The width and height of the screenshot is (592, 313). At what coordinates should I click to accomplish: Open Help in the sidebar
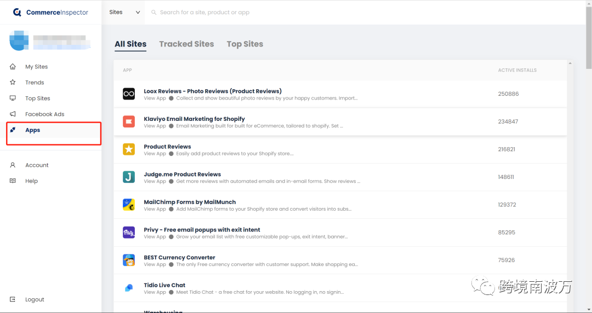31,181
